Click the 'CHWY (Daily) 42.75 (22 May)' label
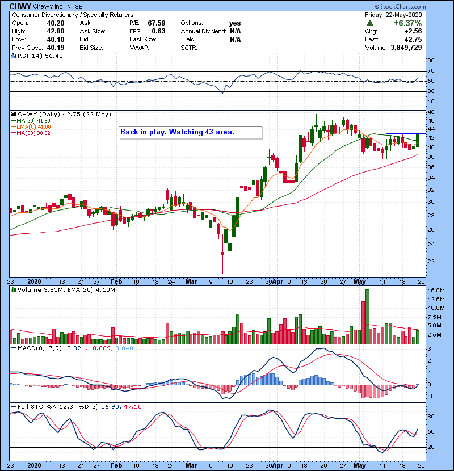This screenshot has height=471, width=454. tap(64, 114)
